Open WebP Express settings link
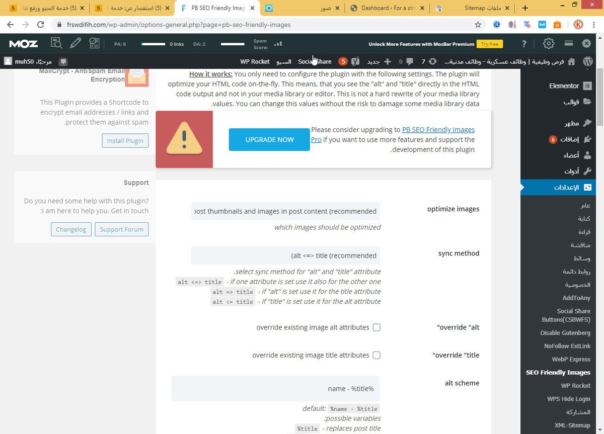The image size is (604, 434). pos(571,359)
